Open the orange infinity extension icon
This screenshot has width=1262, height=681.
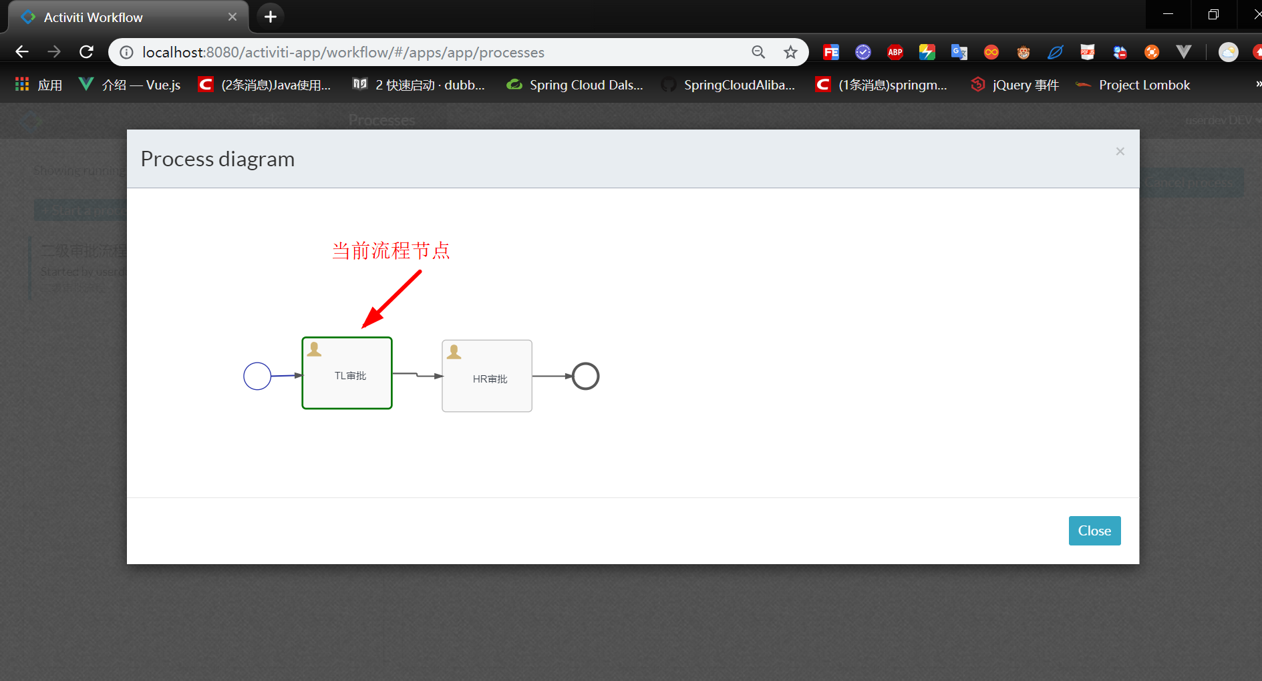coord(991,52)
